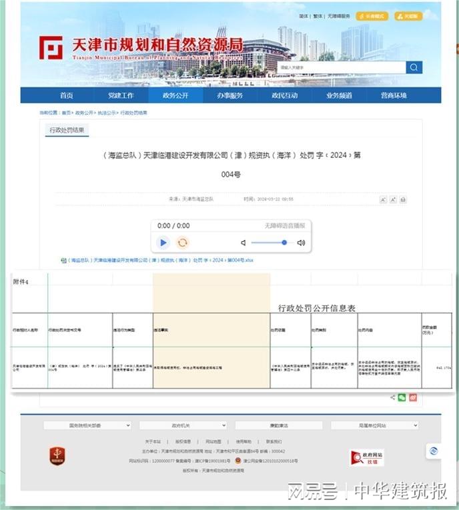Open 政民互动 nav menu item
The width and height of the screenshot is (459, 510).
coord(285,95)
